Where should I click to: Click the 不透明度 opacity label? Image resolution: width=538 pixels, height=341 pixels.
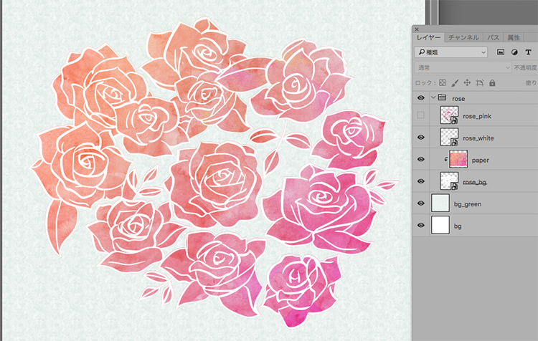tap(525, 68)
